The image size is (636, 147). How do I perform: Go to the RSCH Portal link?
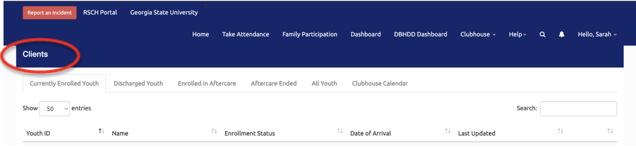coord(100,13)
